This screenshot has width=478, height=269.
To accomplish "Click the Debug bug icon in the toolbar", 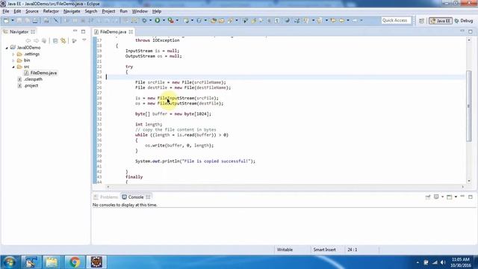I will [144, 20].
